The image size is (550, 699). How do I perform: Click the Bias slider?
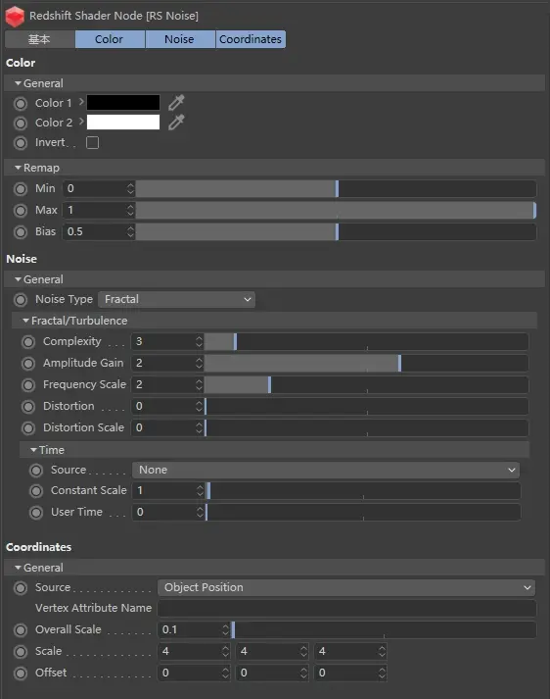click(336, 231)
